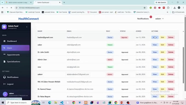View the zaber patient row
This screenshot has height=105, width=186.
coord(155,45)
